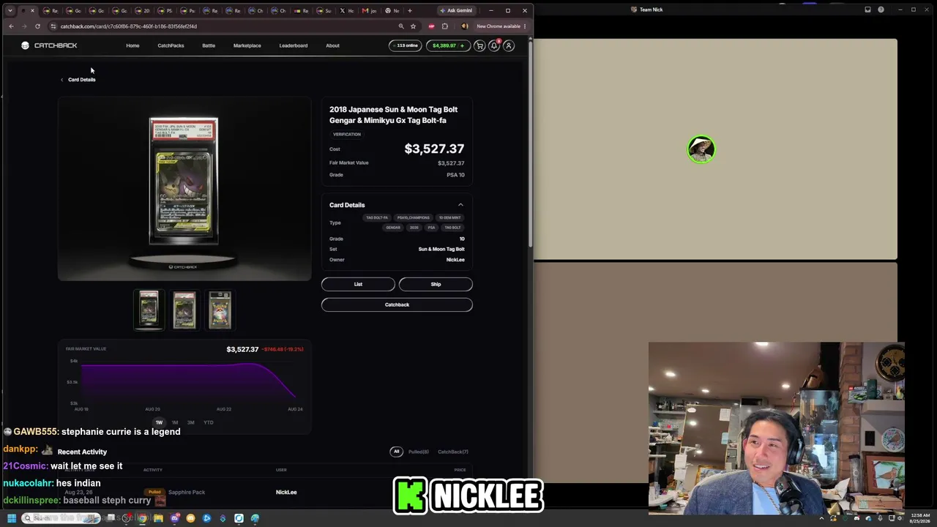Click the GENGAR type tag
Viewport: 937px width, 527px height.
tap(393, 228)
